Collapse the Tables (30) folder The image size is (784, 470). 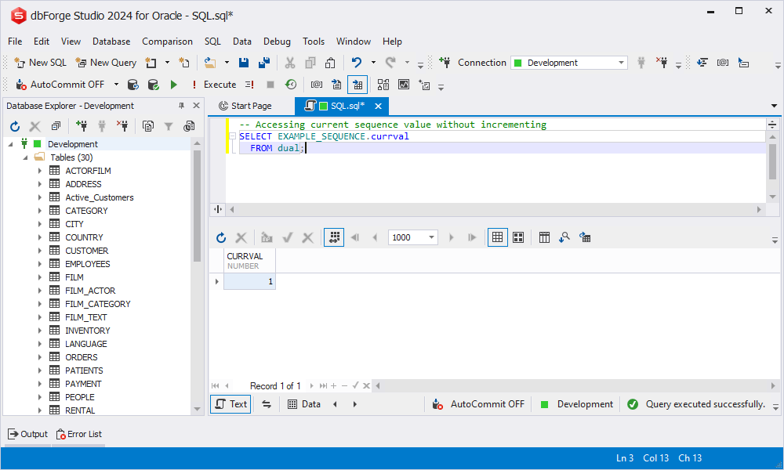(x=26, y=157)
